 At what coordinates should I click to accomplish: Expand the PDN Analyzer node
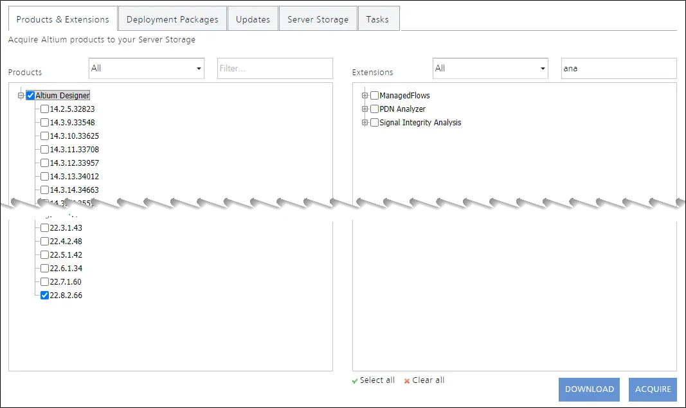[365, 109]
